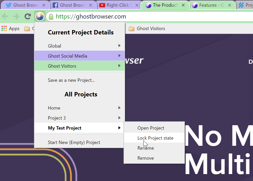Select the My Test Project entry

point(80,128)
